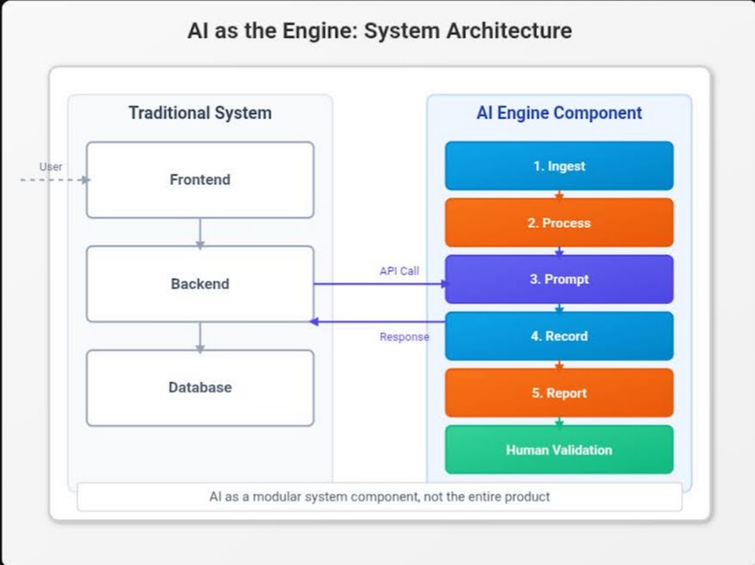Select the Database box

(x=199, y=387)
